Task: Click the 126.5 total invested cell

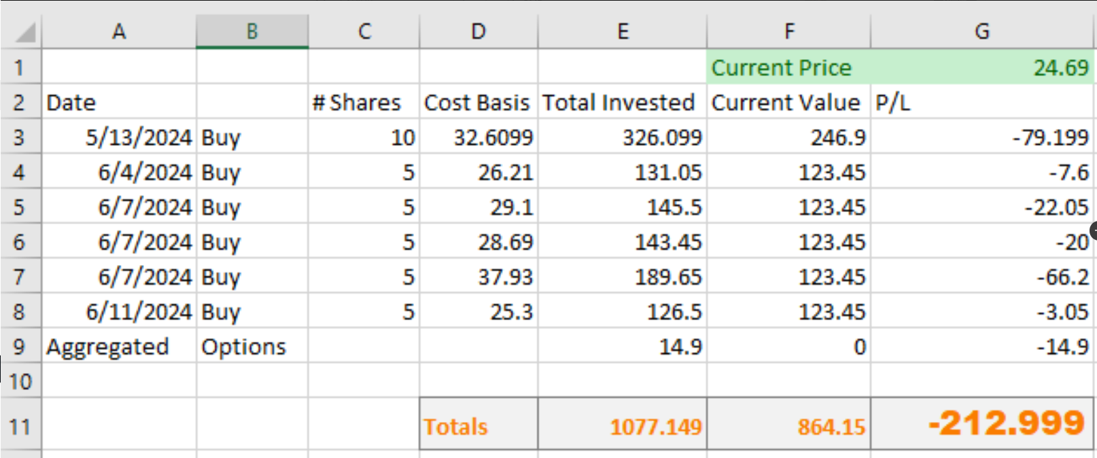Action: tap(623, 311)
